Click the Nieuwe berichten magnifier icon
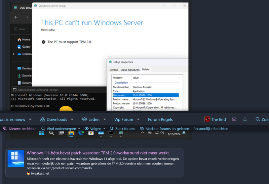269x184 pixels. tap(5, 129)
